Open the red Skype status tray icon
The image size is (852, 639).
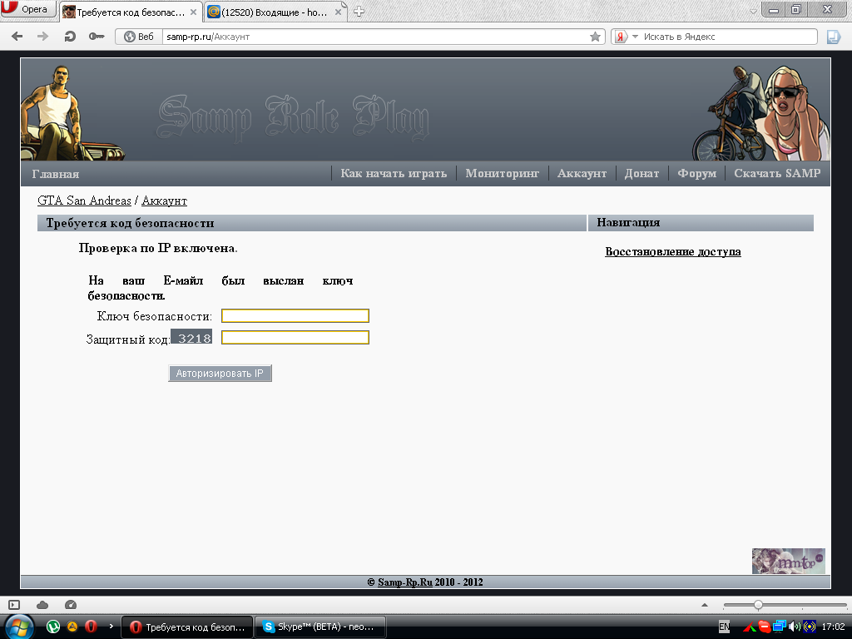765,627
